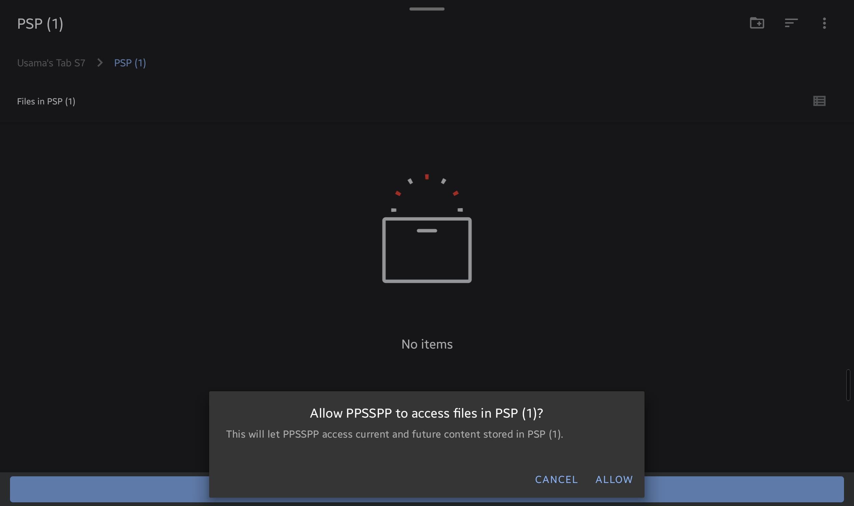Select PSP (1) in the breadcrumb trail
The width and height of the screenshot is (854, 506).
[x=130, y=63]
